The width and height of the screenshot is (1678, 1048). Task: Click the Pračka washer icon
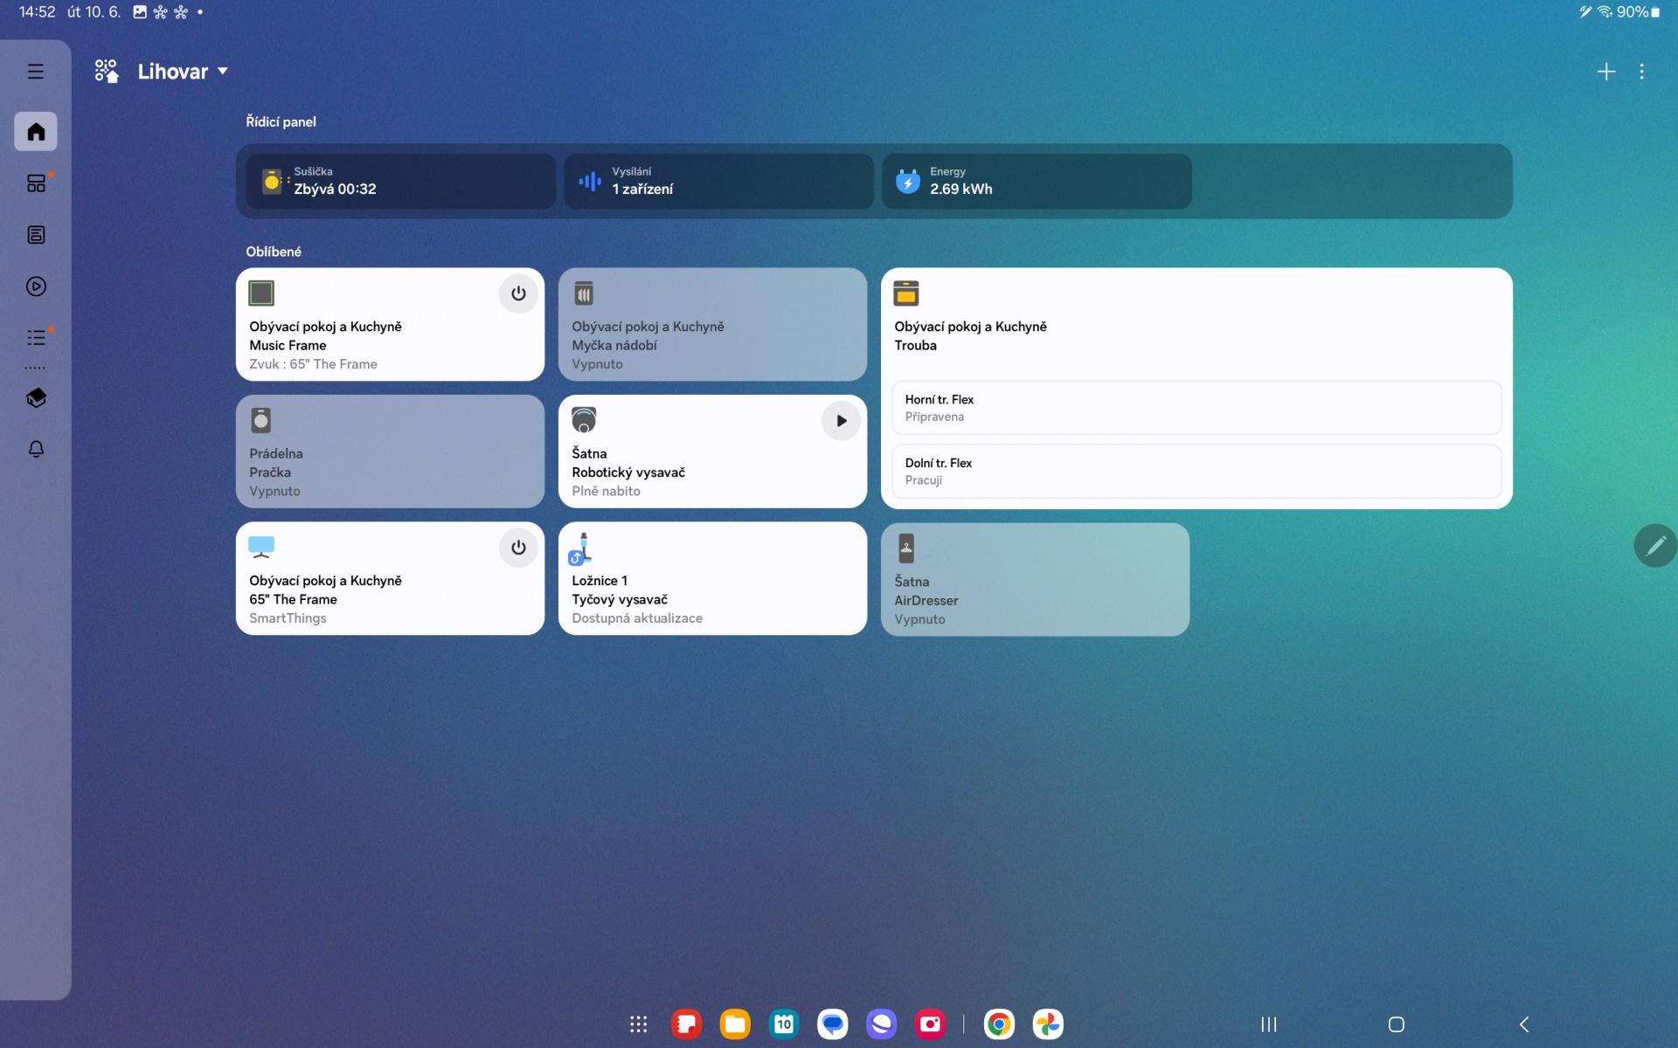point(260,420)
